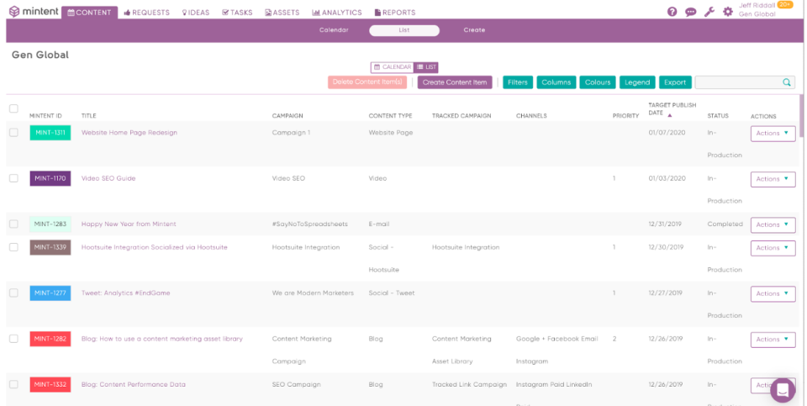807x406 pixels.
Task: Toggle the select-all checkbox in header
Action: pyautogui.click(x=14, y=108)
